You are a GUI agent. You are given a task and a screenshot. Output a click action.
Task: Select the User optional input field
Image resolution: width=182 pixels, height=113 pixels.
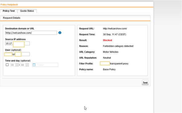pyautogui.click(x=17, y=54)
